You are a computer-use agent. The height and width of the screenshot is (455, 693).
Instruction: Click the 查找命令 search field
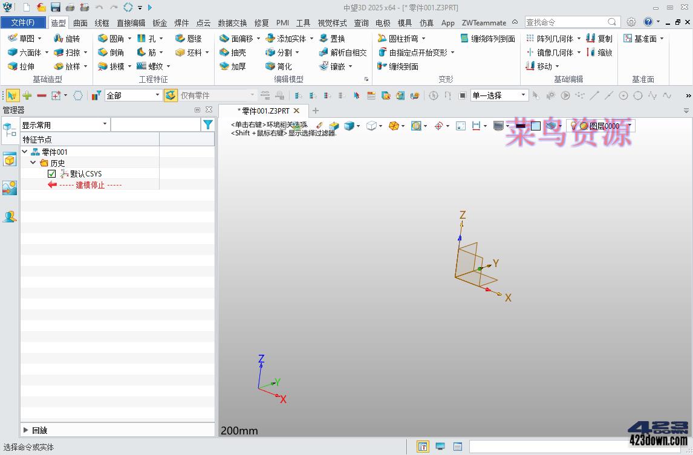pos(568,21)
